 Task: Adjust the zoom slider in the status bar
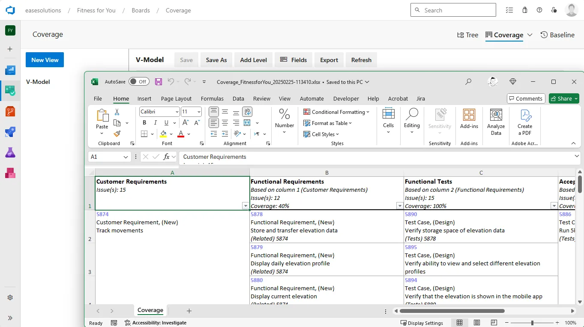(531, 322)
